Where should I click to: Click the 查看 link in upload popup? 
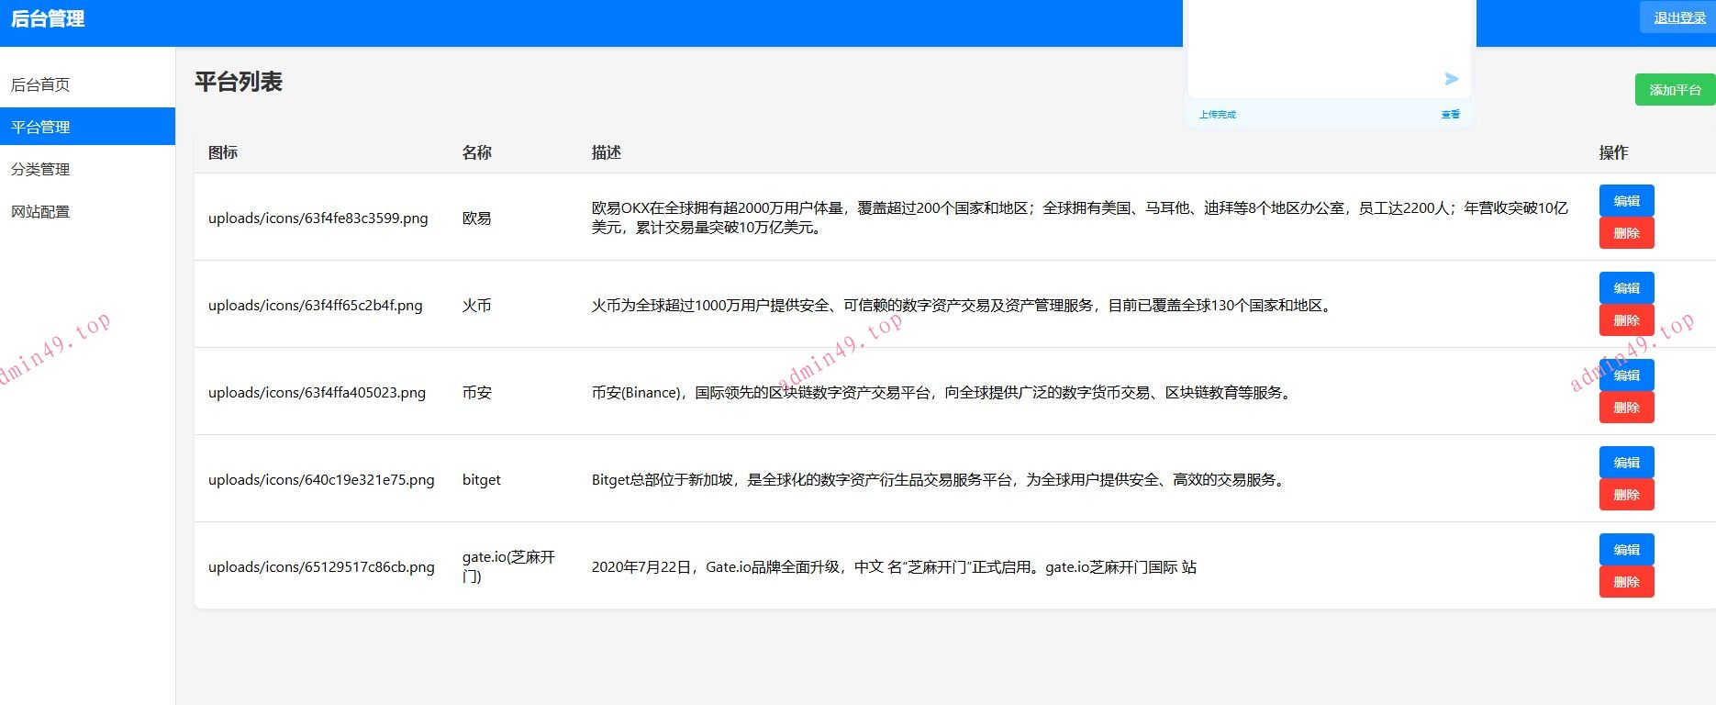click(x=1450, y=115)
